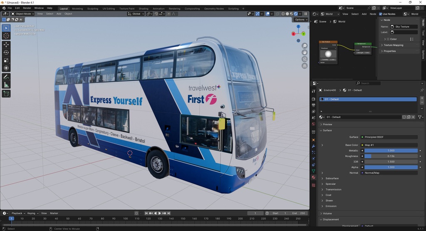
Task: Play the timeline animation
Action: 160,213
